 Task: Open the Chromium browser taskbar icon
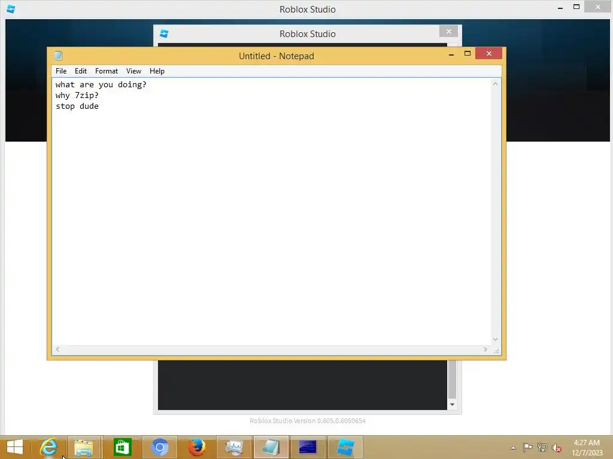click(x=159, y=447)
